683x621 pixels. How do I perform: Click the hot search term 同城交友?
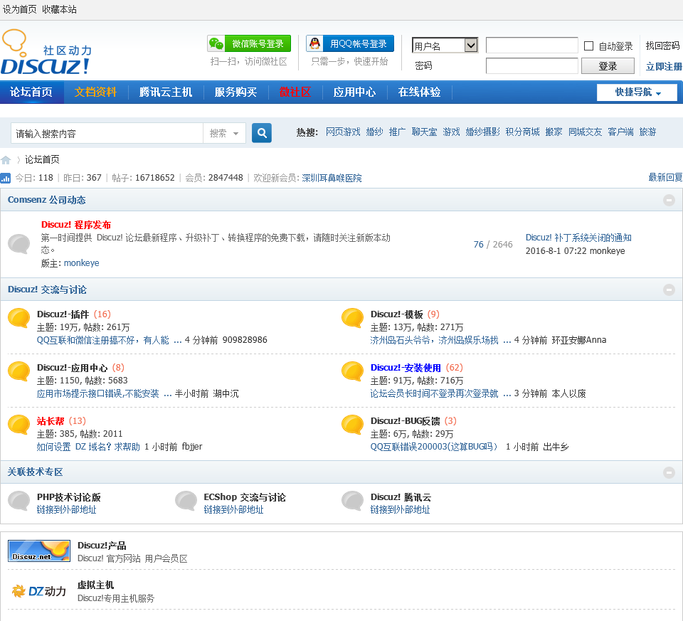tap(586, 132)
